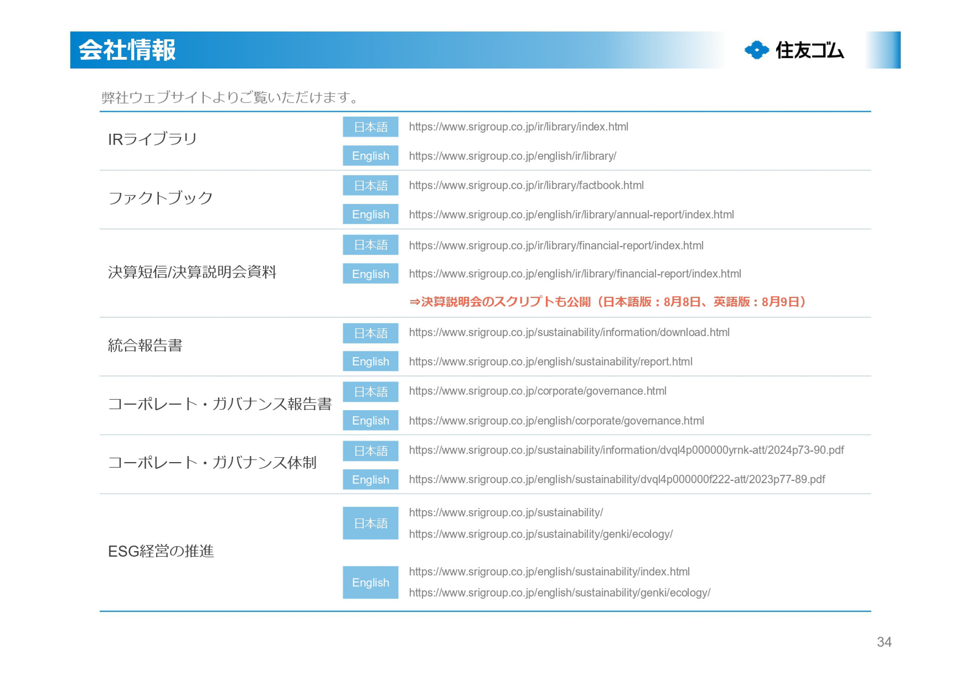Open English sustainability index.html link
Viewport: 971px width, 686px height.
tap(549, 572)
